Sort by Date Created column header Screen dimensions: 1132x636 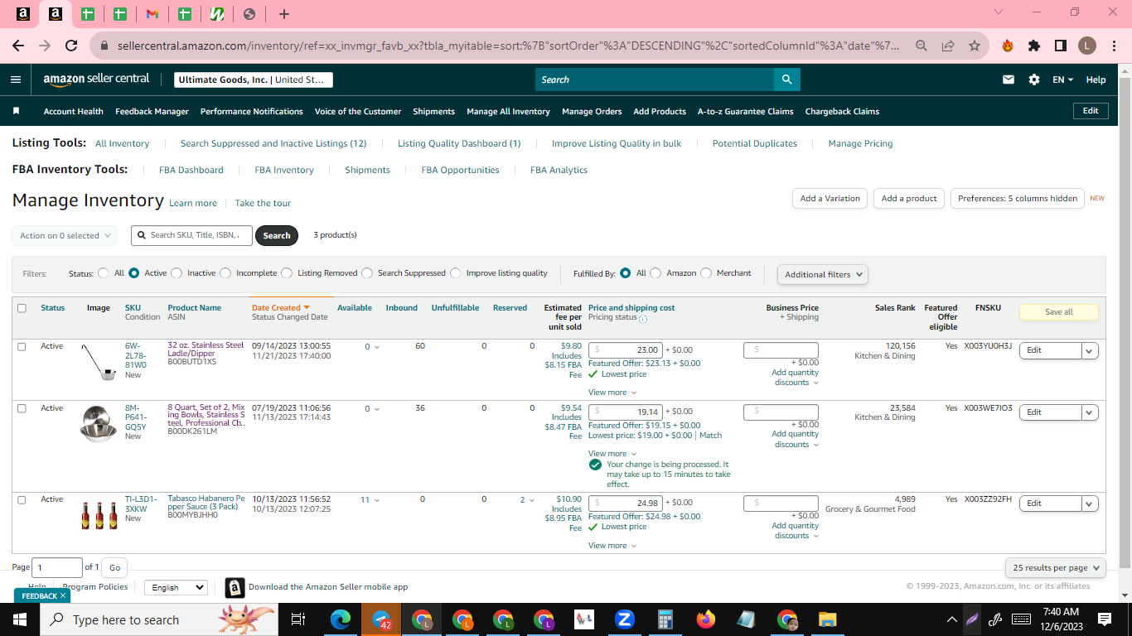pyautogui.click(x=280, y=308)
